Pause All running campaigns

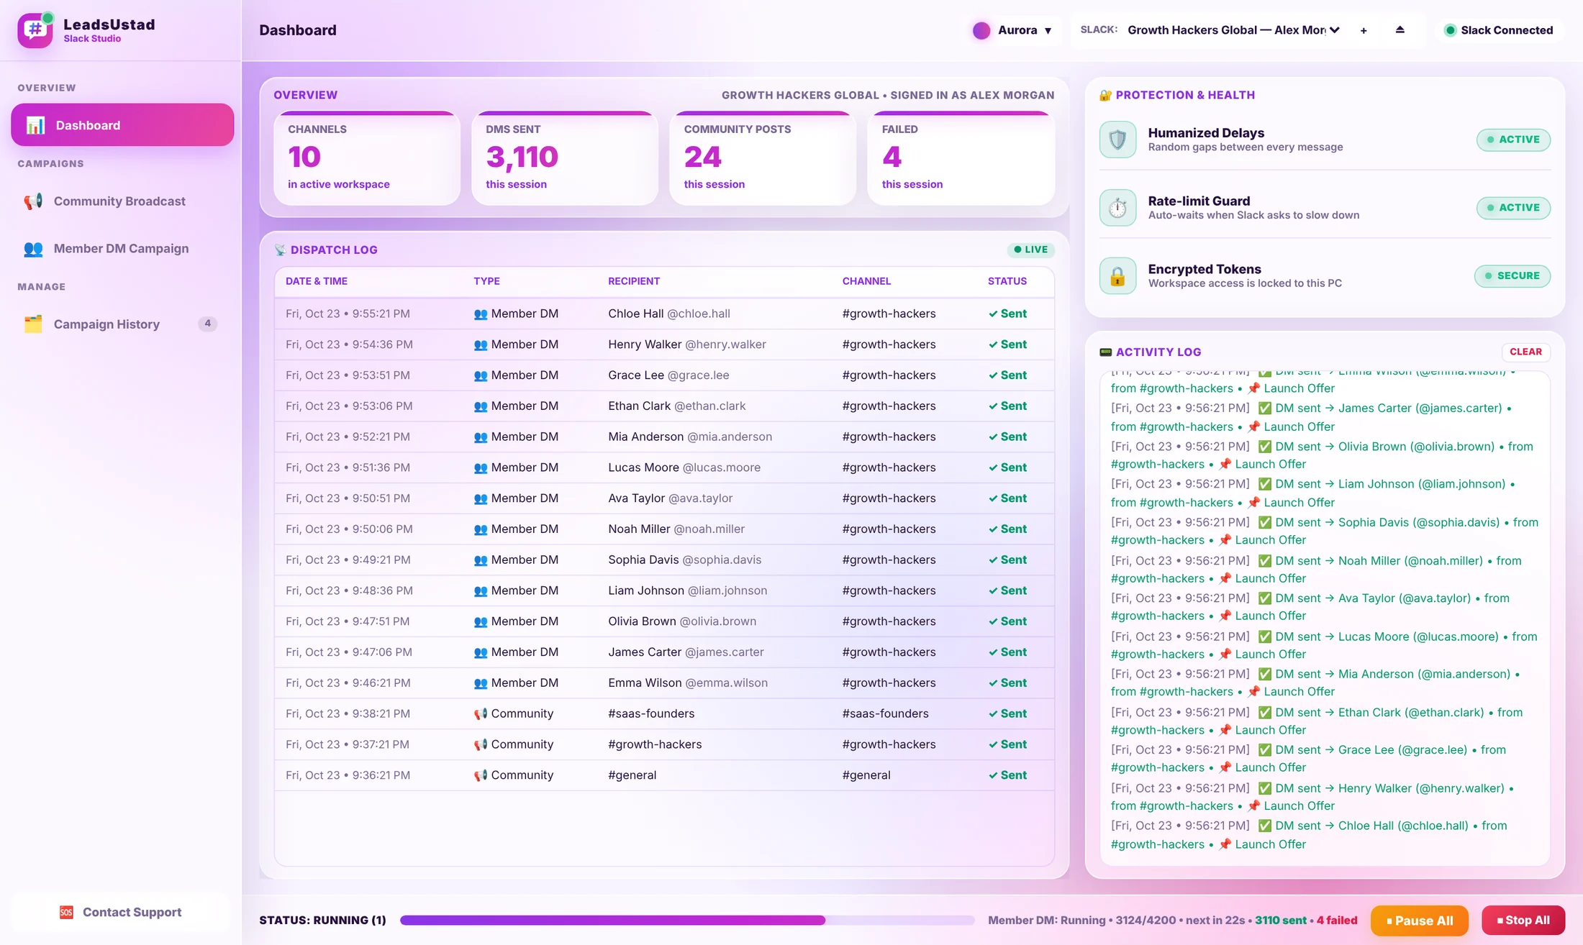pos(1419,921)
